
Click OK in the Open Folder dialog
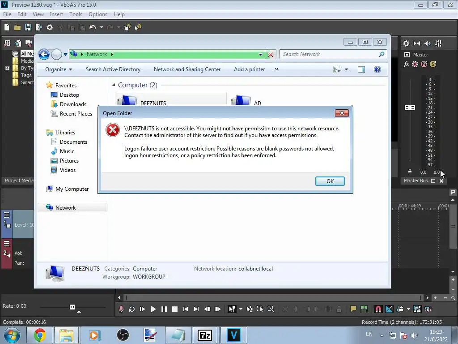click(330, 181)
